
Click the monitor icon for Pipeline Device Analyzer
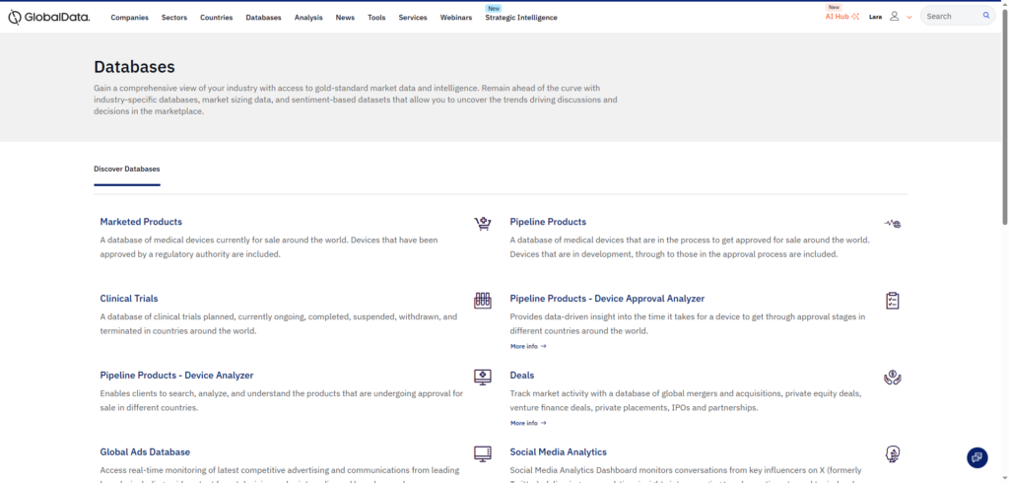pos(482,377)
